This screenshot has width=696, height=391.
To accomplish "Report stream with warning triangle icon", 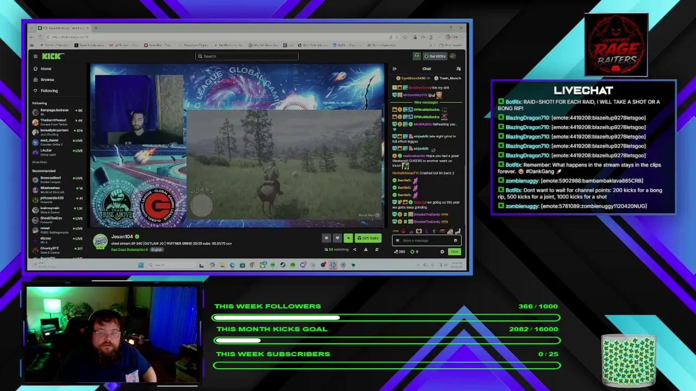I will 365,250.
